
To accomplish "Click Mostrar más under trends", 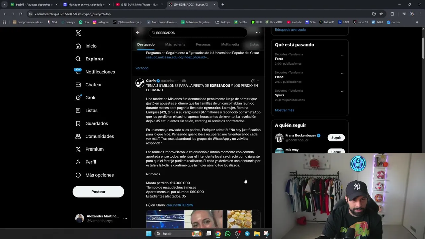I will [x=285, y=110].
